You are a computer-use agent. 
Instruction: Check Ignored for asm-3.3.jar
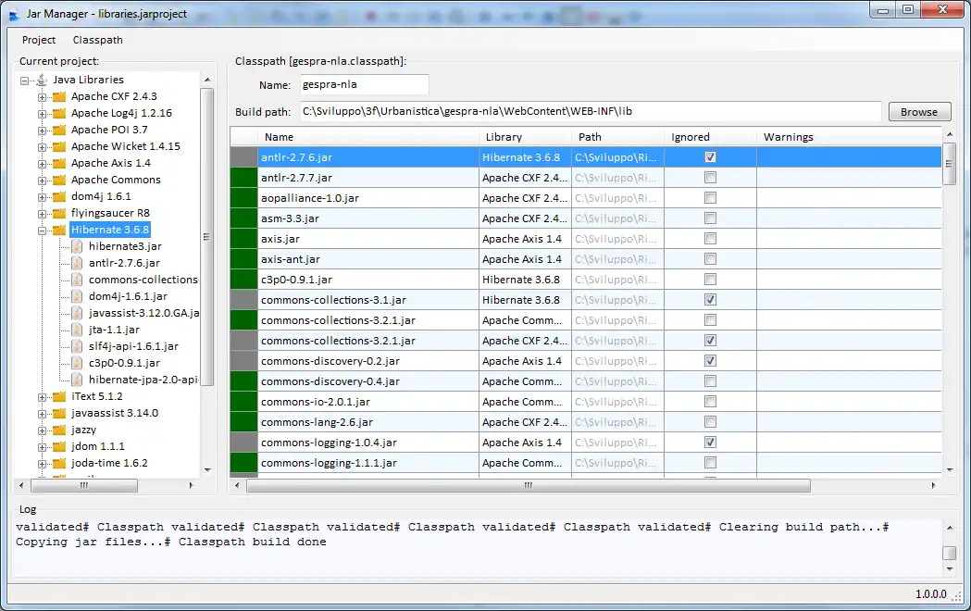click(710, 218)
